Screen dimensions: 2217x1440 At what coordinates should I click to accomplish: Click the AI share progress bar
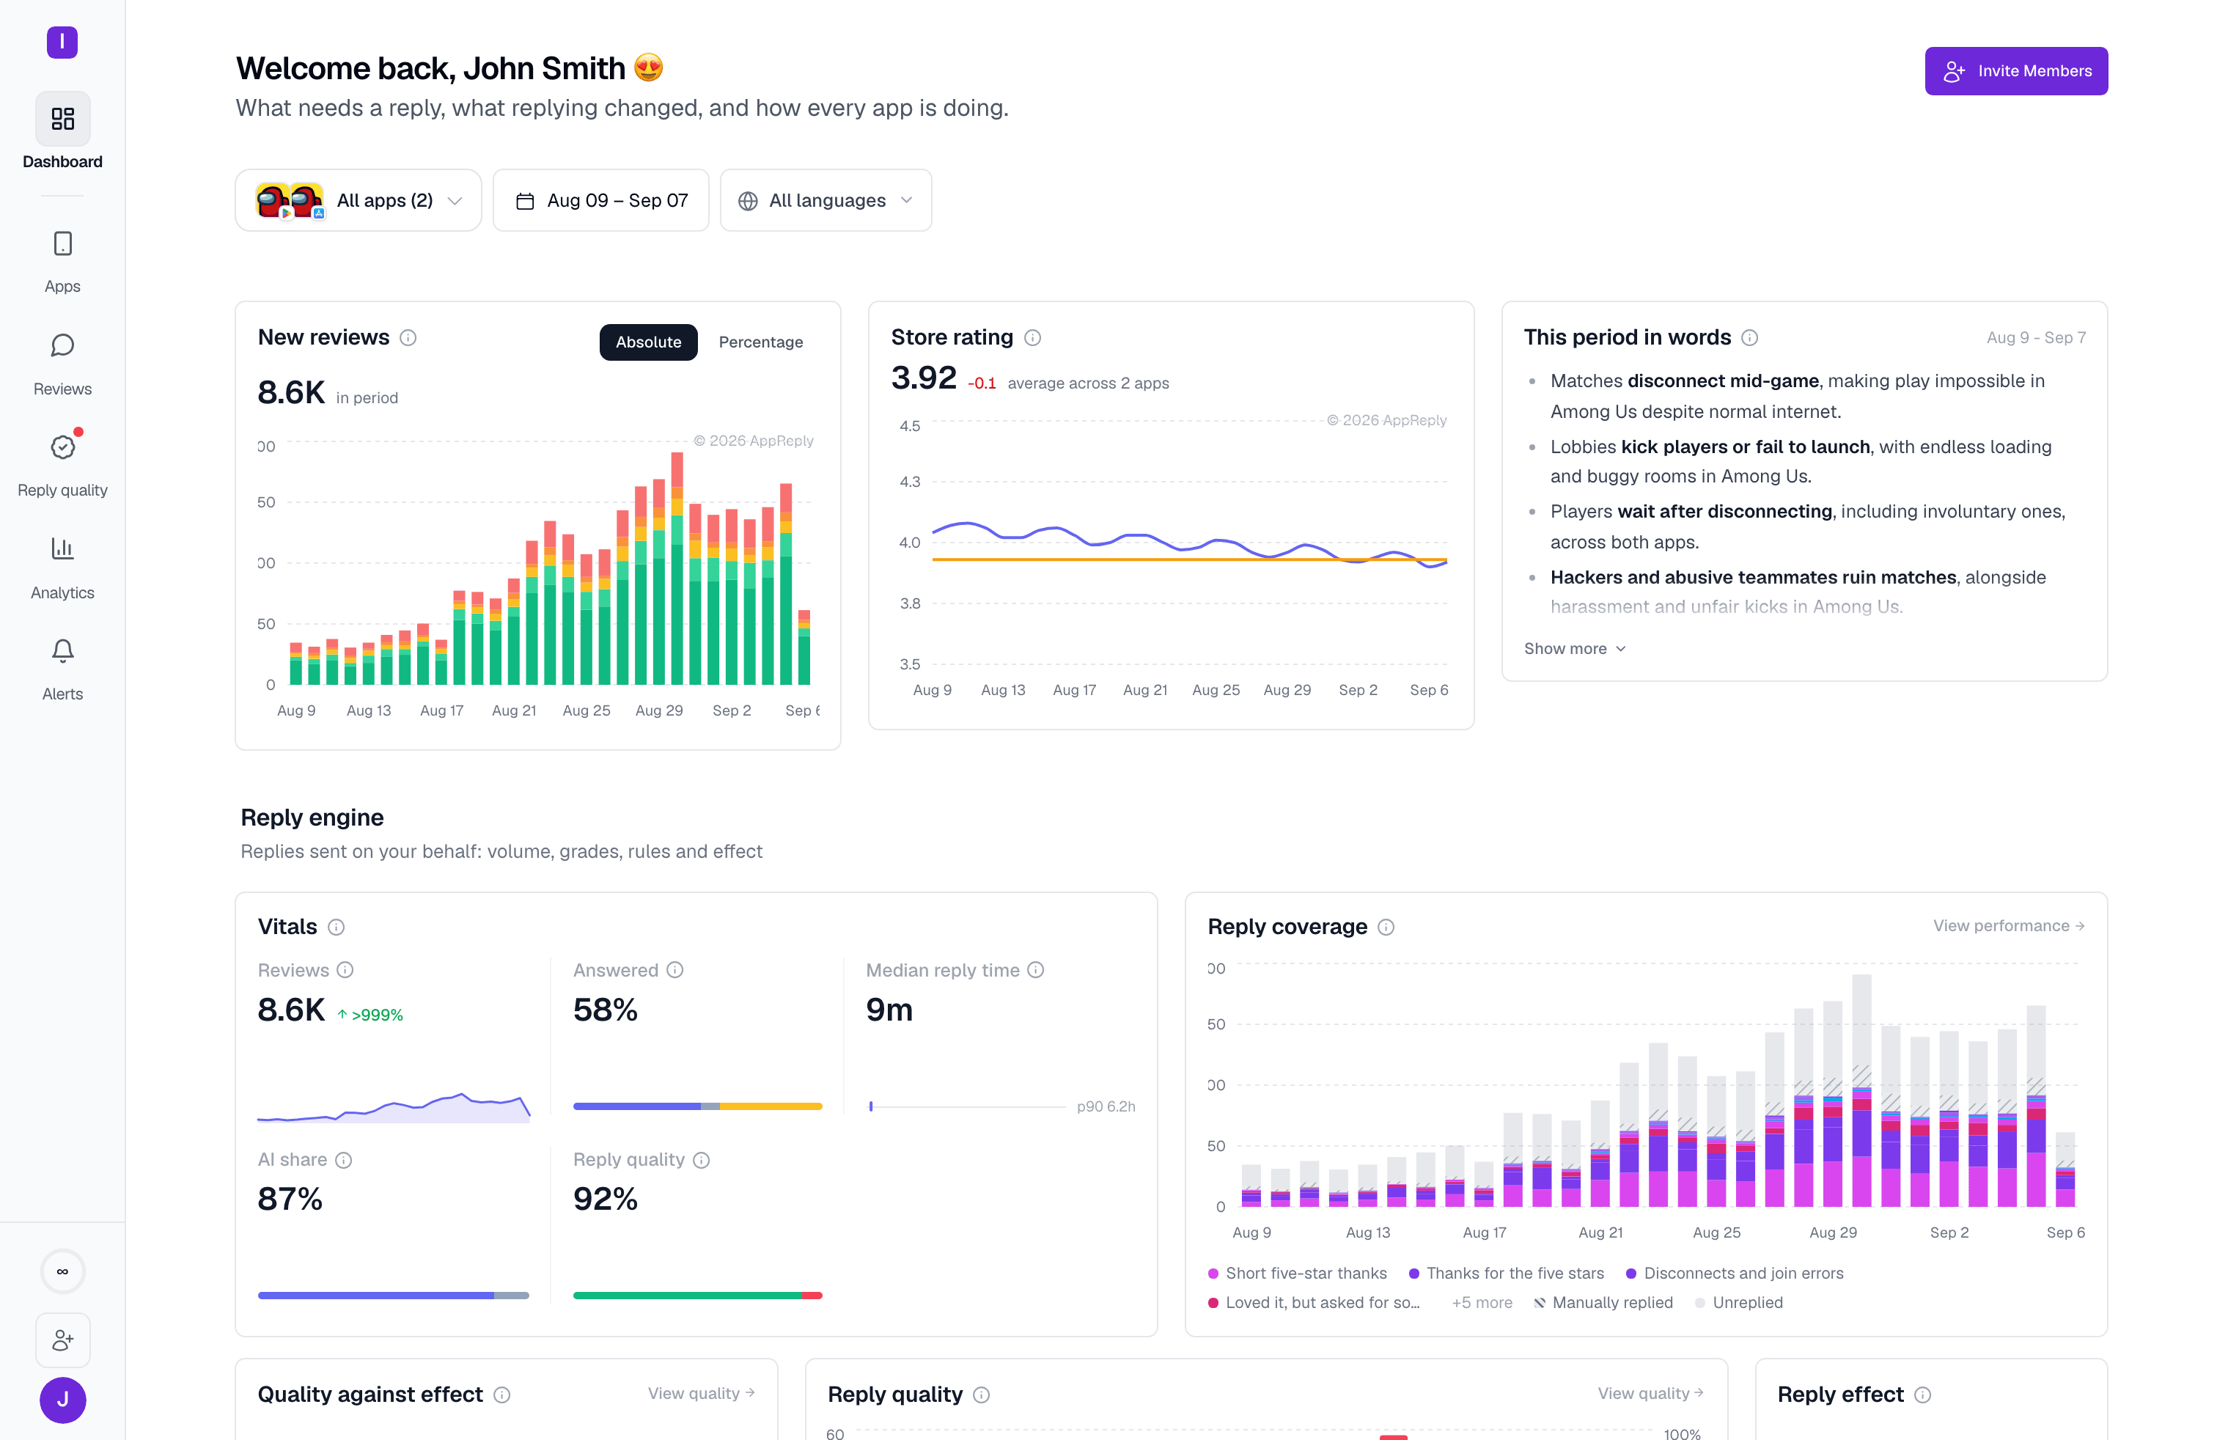pyautogui.click(x=393, y=1296)
